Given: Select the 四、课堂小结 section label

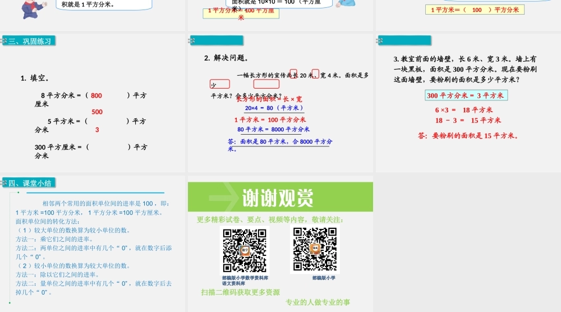Looking at the screenshot, I should [x=30, y=183].
